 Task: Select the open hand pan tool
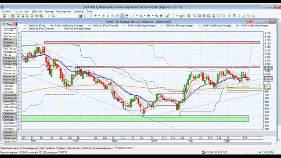127,16
